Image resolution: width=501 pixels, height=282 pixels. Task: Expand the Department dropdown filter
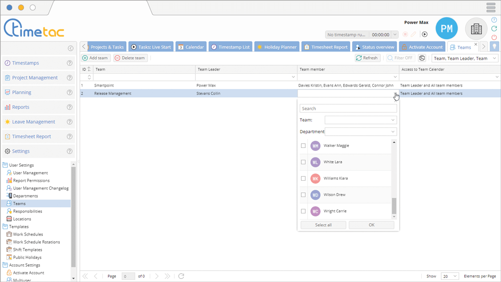click(361, 132)
